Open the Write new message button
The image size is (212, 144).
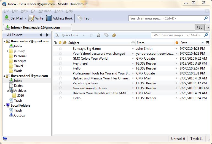pos(36,18)
